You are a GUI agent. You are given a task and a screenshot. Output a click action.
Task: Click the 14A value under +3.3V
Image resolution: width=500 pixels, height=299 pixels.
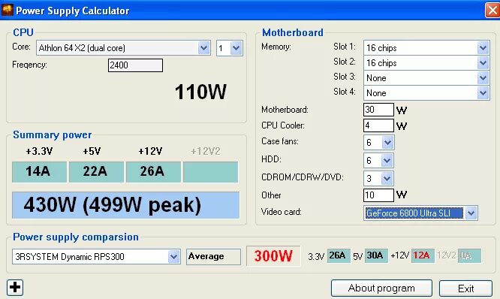pyautogui.click(x=39, y=172)
